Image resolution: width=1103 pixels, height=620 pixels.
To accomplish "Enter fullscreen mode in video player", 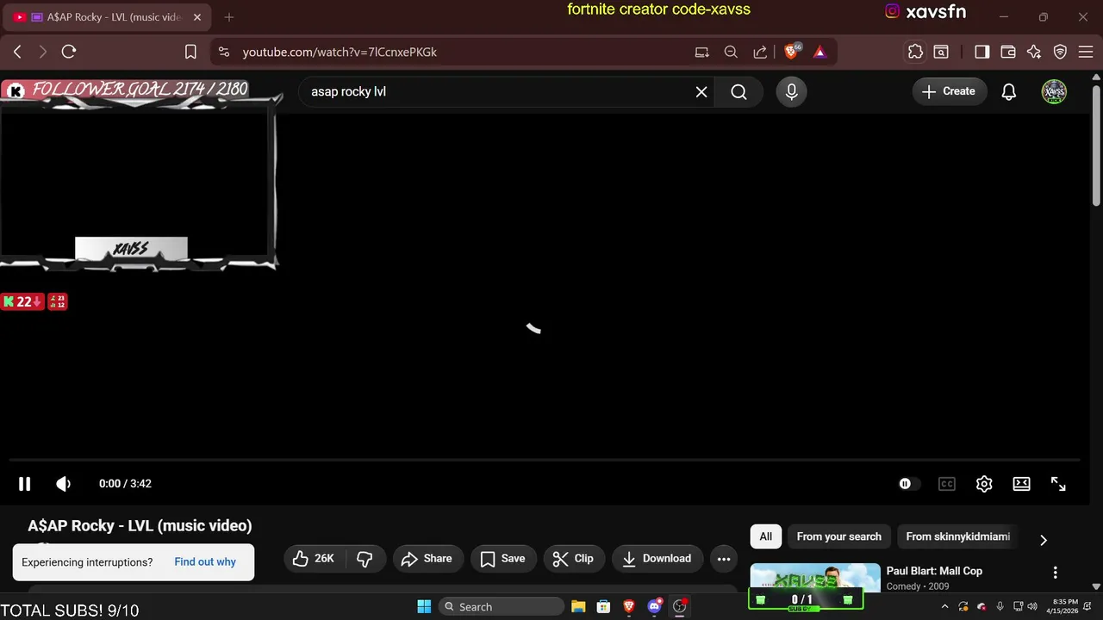I will pos(1058,484).
